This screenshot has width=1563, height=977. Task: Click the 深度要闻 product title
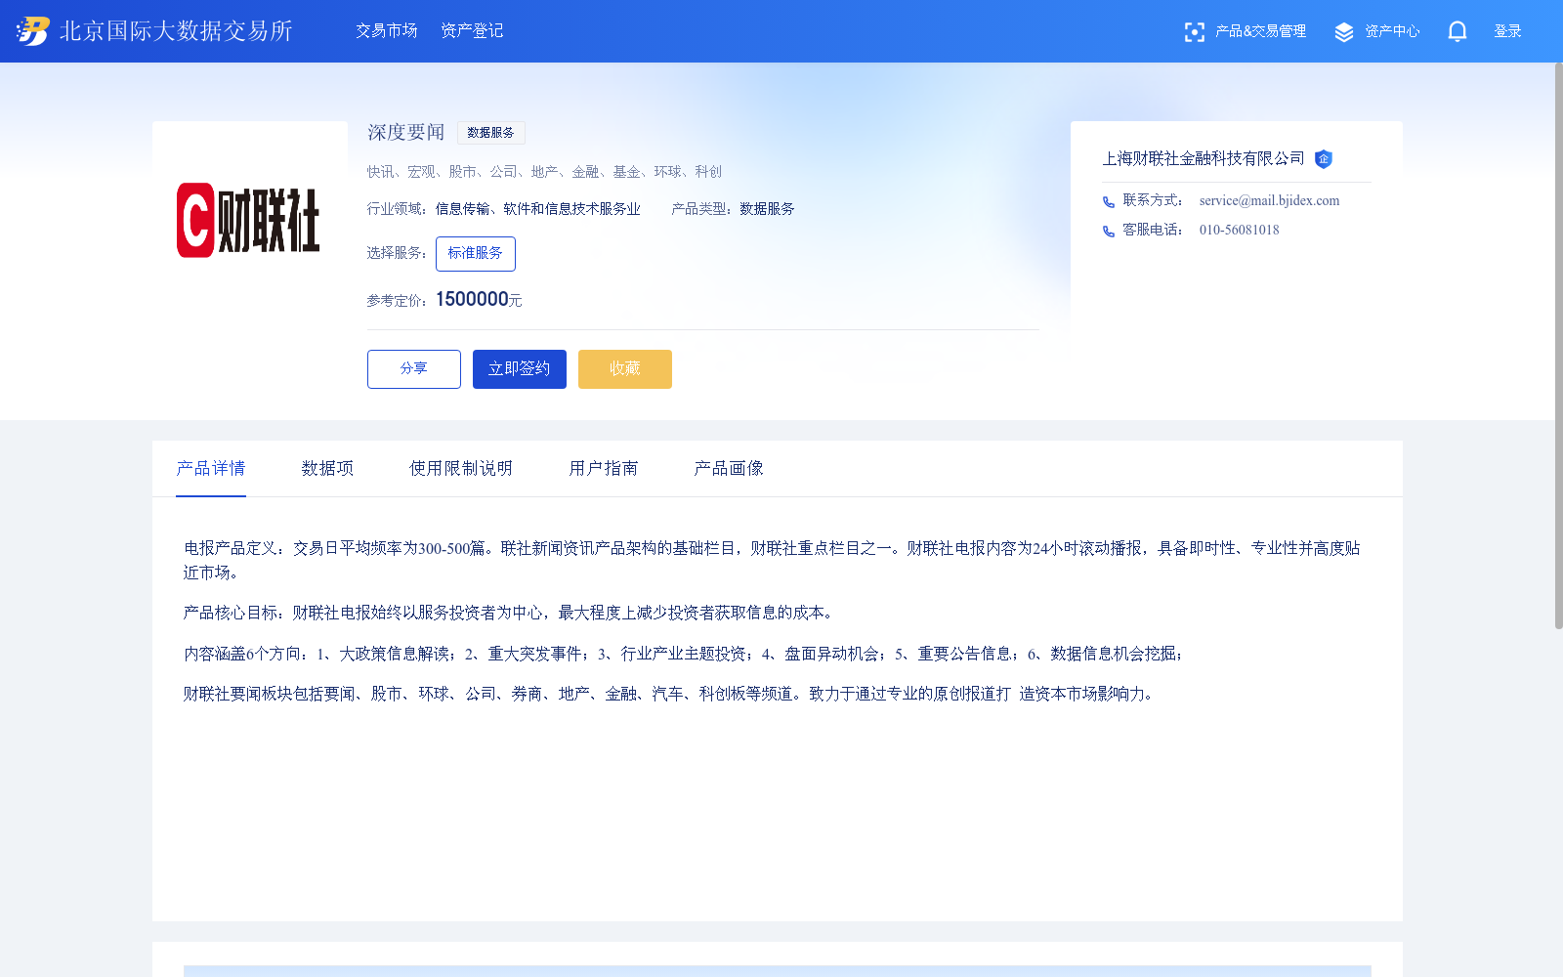click(406, 133)
